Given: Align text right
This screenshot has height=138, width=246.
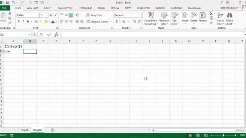Looking at the screenshot, I should point(71,21).
